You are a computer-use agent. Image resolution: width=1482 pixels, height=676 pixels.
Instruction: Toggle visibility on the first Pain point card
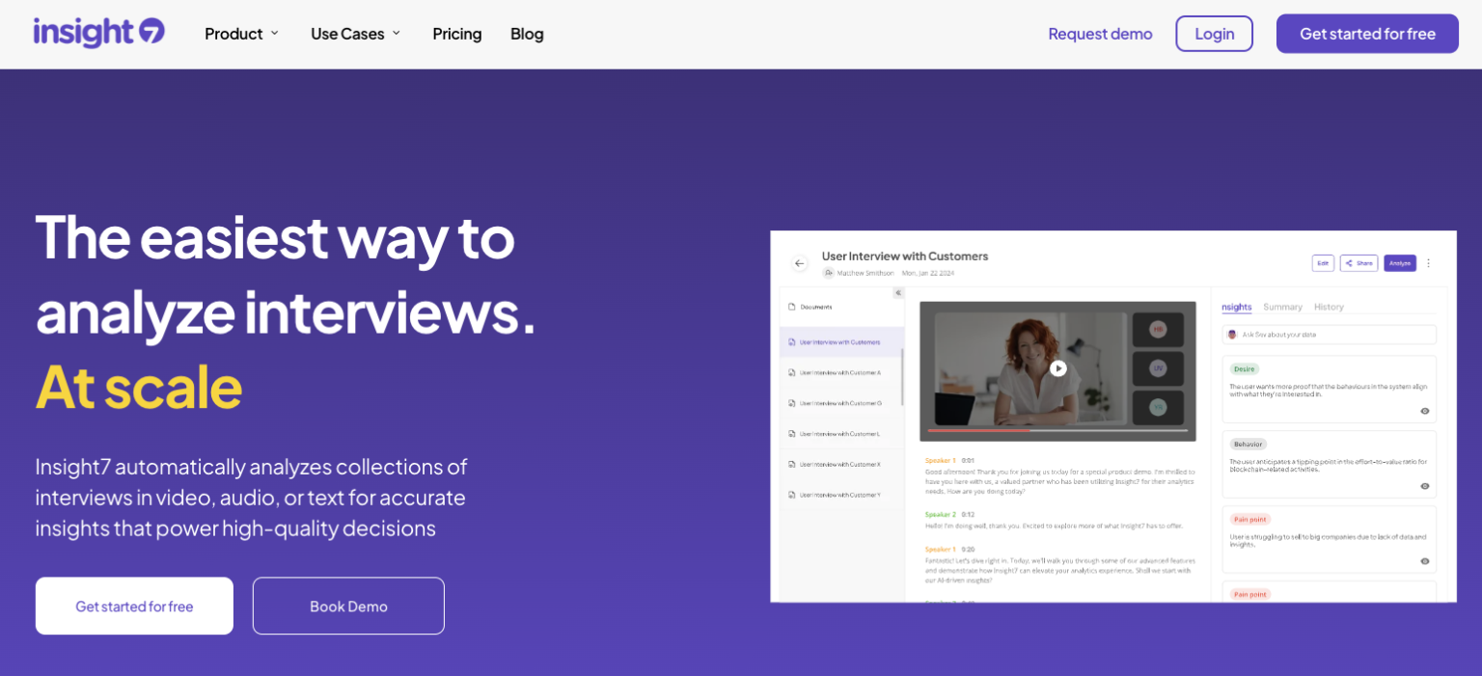pyautogui.click(x=1425, y=561)
